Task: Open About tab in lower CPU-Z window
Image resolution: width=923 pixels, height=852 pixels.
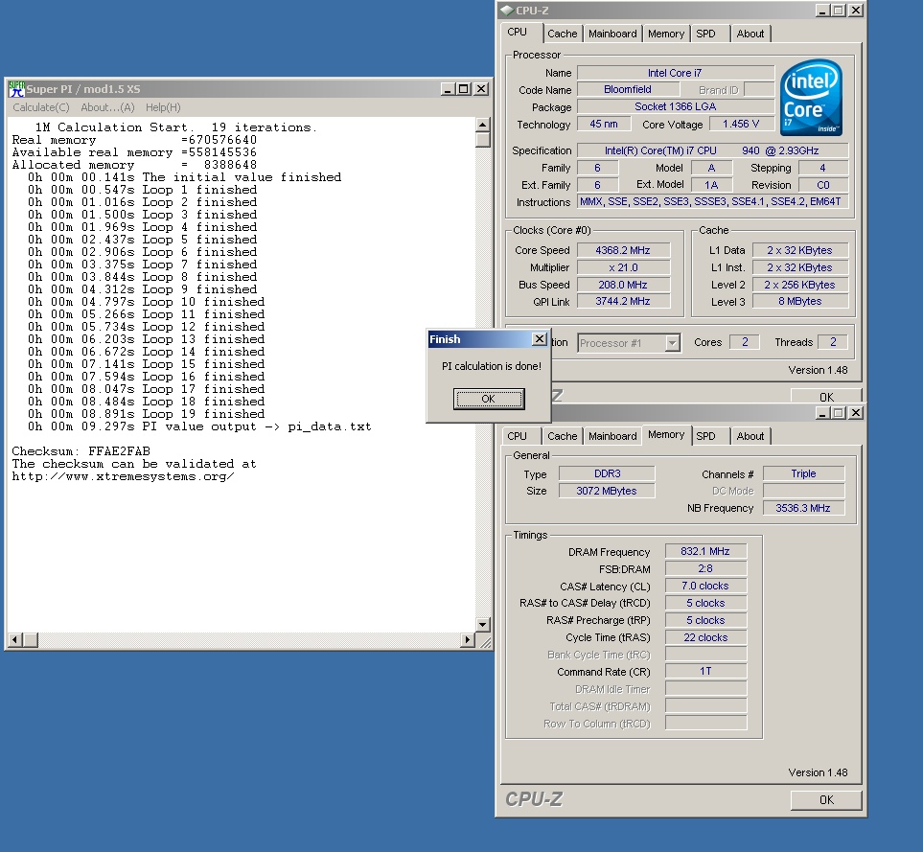Action: click(x=750, y=436)
